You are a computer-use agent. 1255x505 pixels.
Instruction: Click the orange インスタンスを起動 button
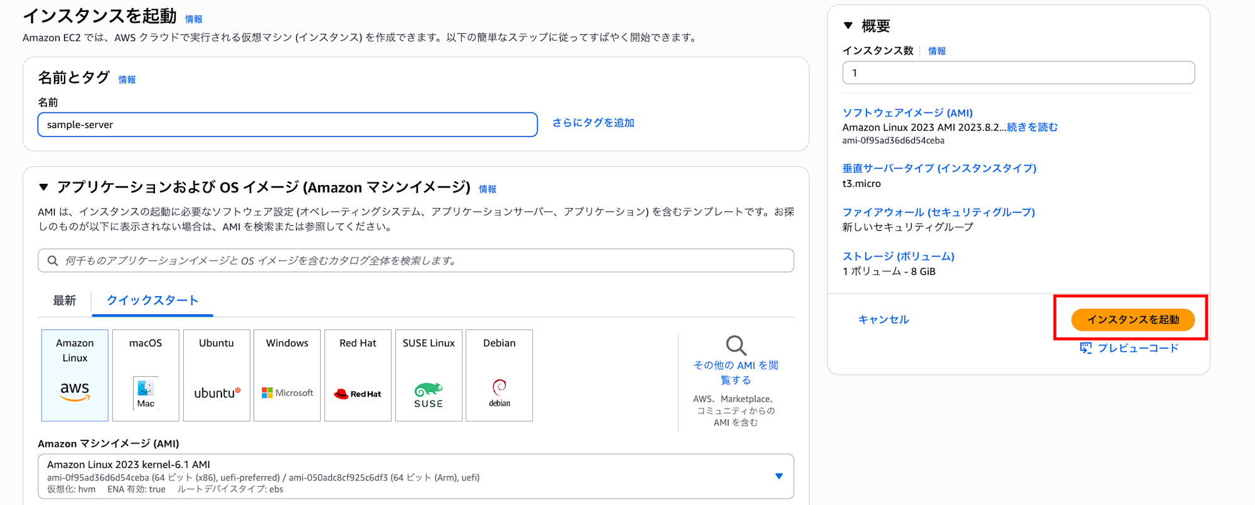(x=1133, y=319)
